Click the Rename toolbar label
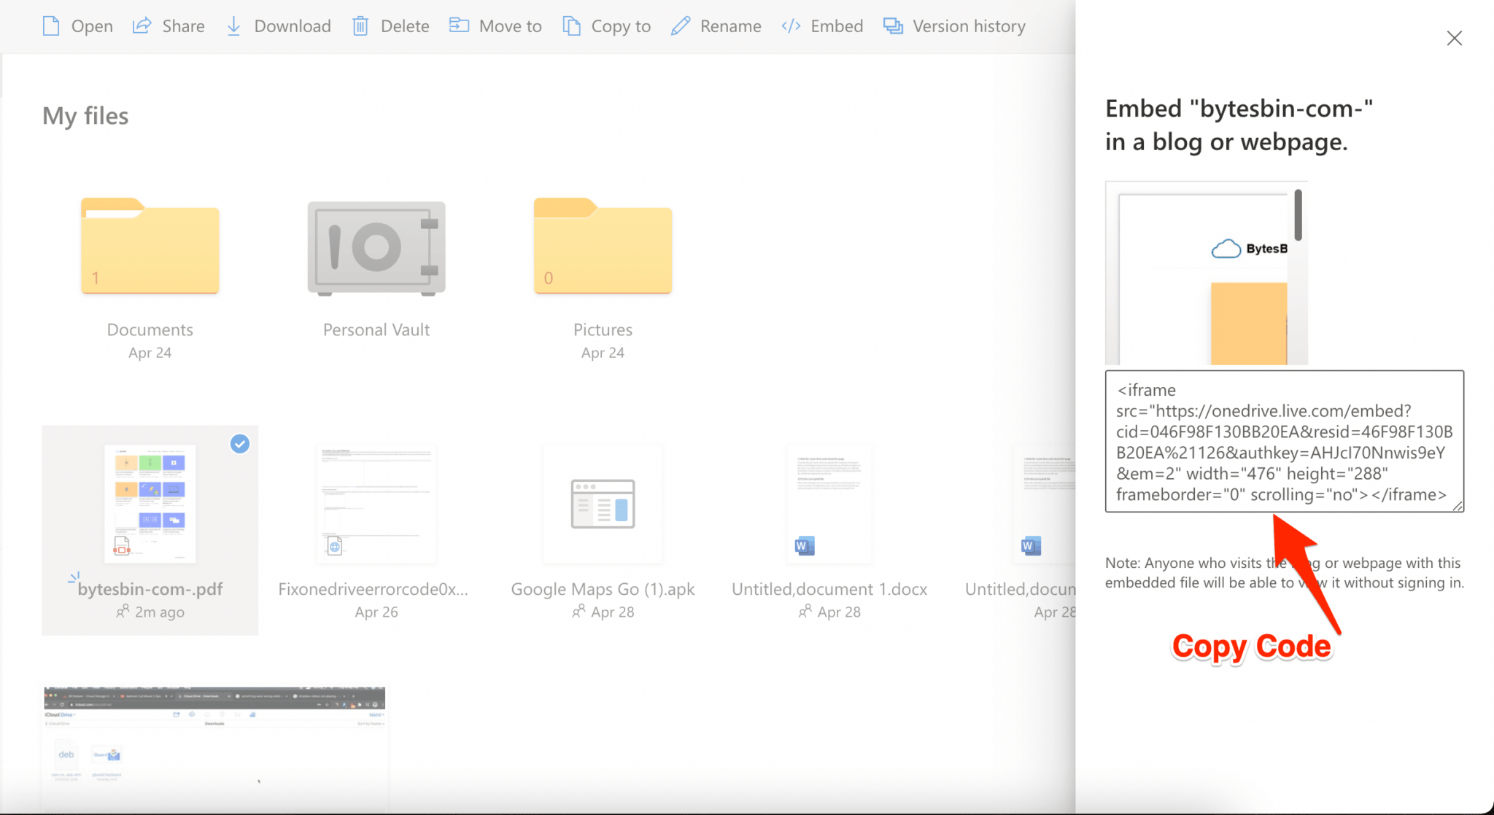 [x=730, y=26]
